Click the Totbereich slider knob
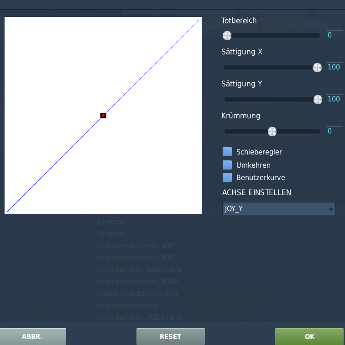Image resolution: width=345 pixels, height=345 pixels. [x=227, y=36]
